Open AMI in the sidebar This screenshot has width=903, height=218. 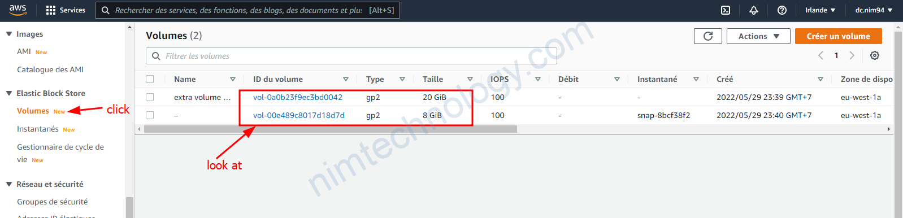[x=24, y=51]
